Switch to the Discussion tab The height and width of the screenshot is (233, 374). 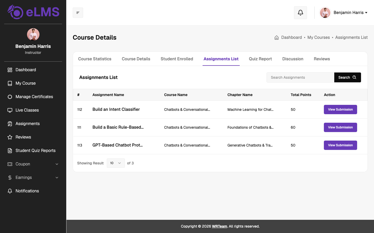click(293, 59)
